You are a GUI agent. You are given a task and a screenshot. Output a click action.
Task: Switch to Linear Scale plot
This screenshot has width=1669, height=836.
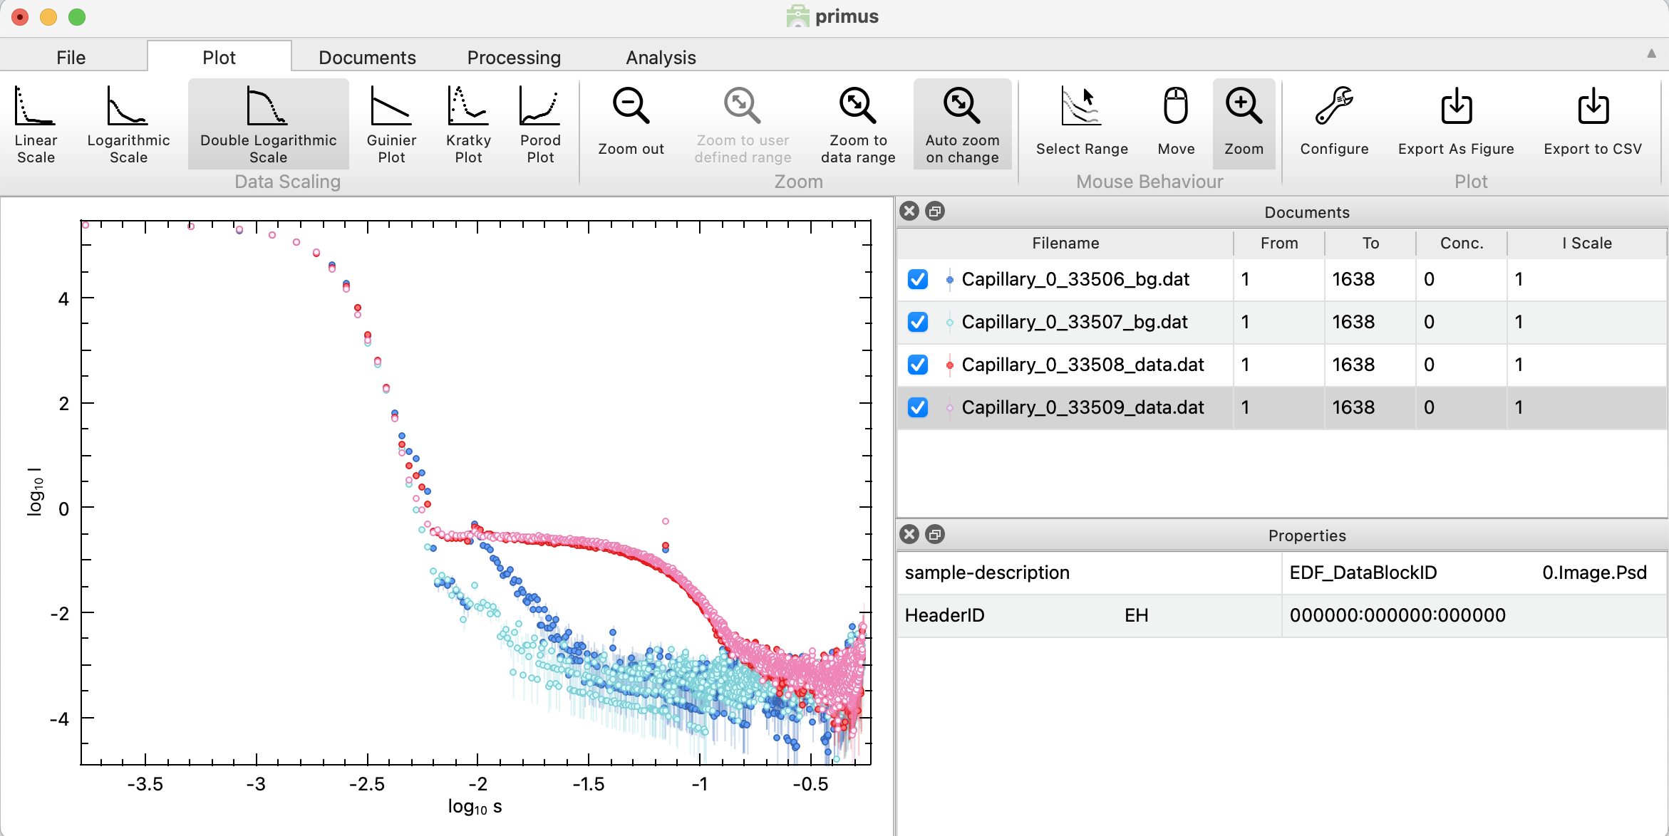pos(36,125)
